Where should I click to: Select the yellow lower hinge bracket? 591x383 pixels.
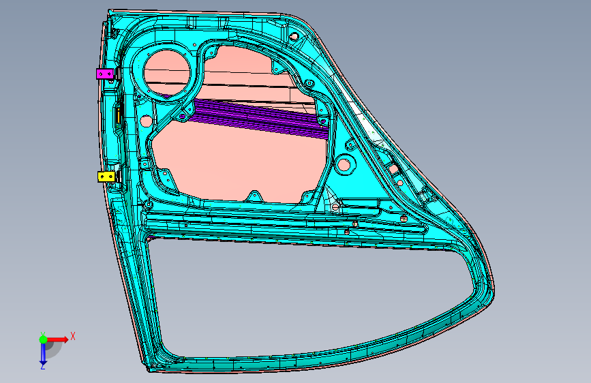point(106,177)
